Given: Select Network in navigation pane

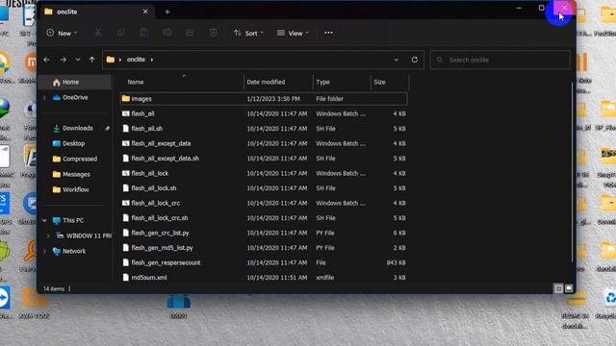Looking at the screenshot, I should click(74, 251).
